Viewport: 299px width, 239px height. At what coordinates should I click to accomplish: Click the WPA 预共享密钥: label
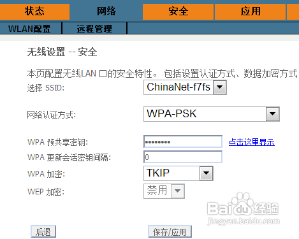tap(57, 142)
